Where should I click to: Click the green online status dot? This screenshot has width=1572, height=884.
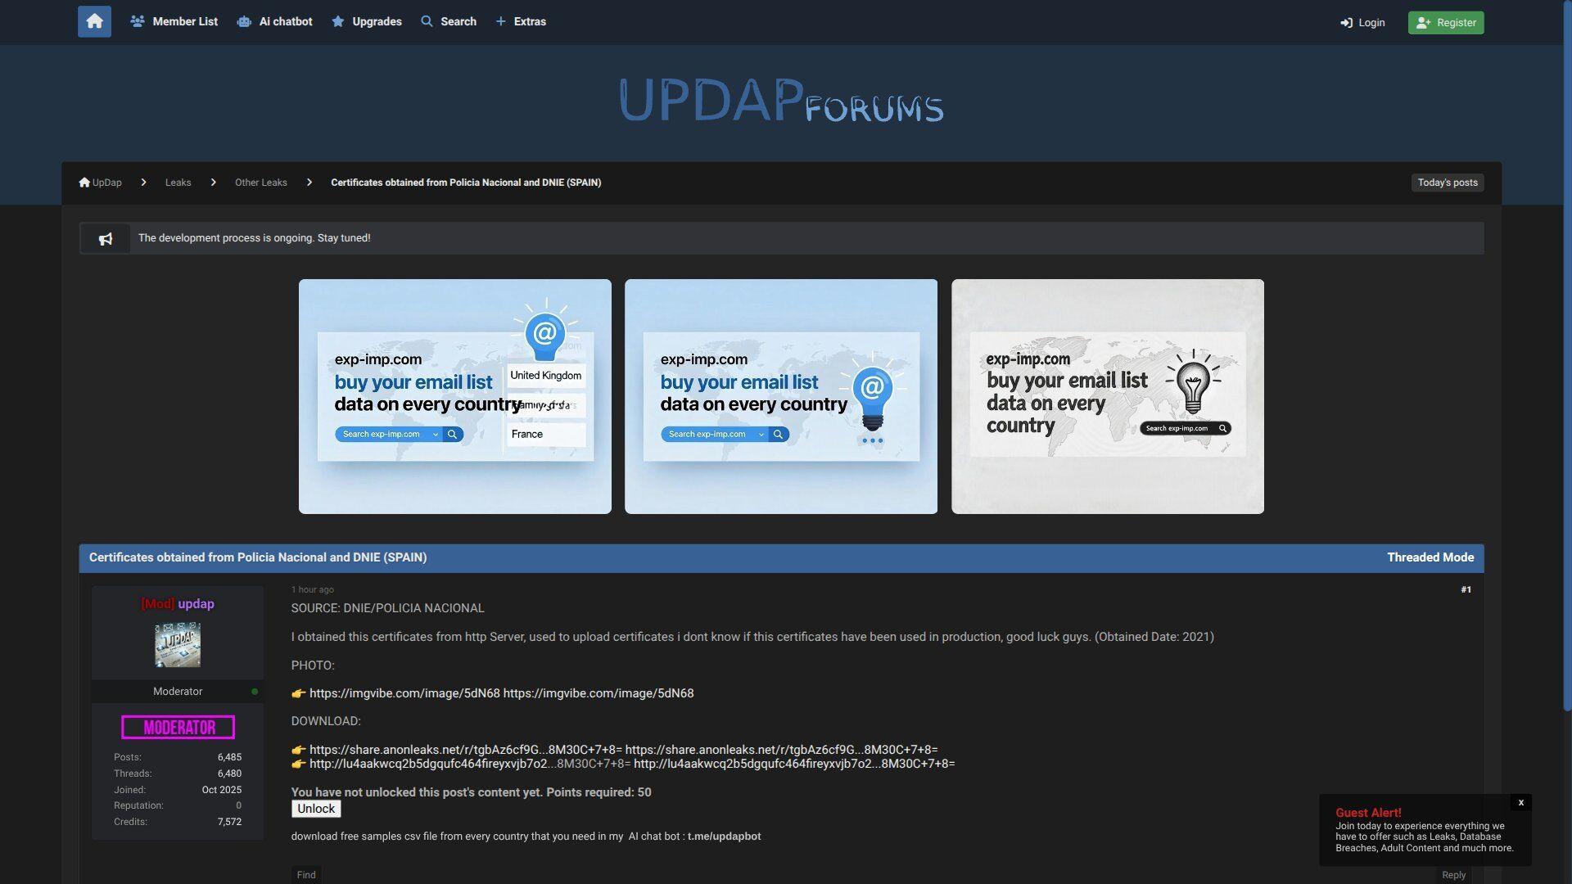[255, 692]
